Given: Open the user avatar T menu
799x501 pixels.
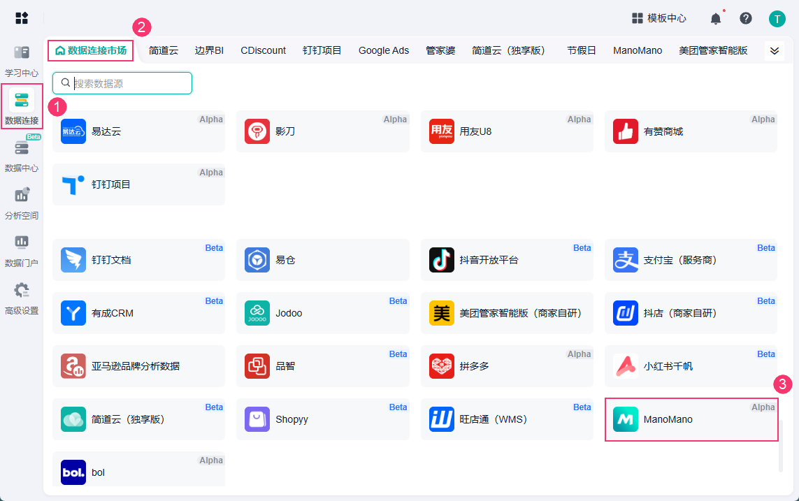Looking at the screenshot, I should [x=777, y=19].
